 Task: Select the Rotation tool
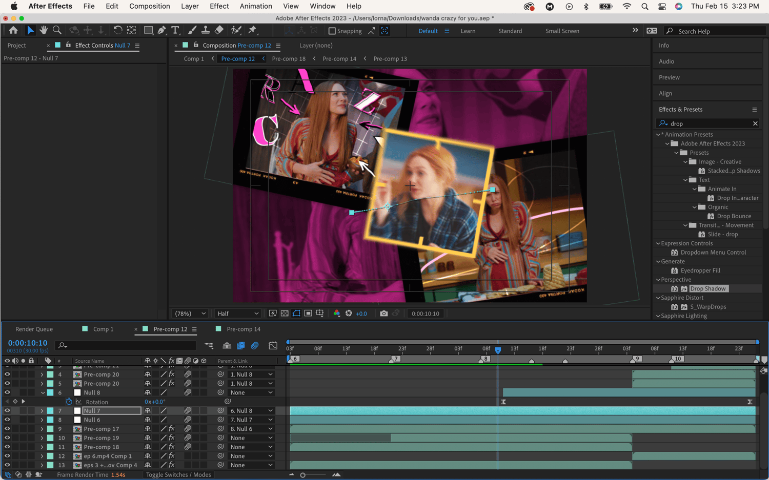click(117, 31)
